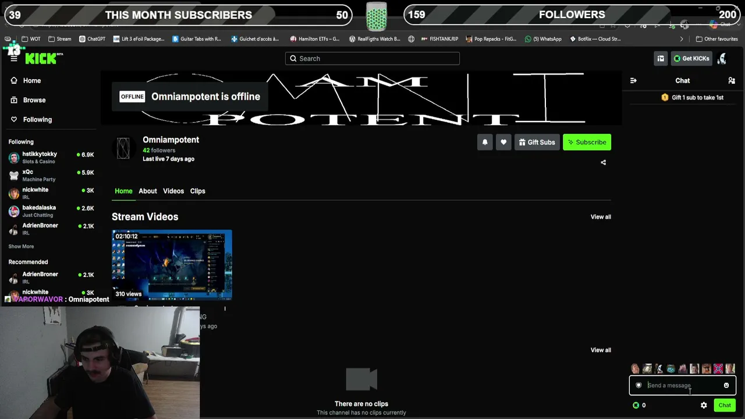Expand the Following list with Show More
Viewport: 745px width, 419px height.
tap(21, 246)
